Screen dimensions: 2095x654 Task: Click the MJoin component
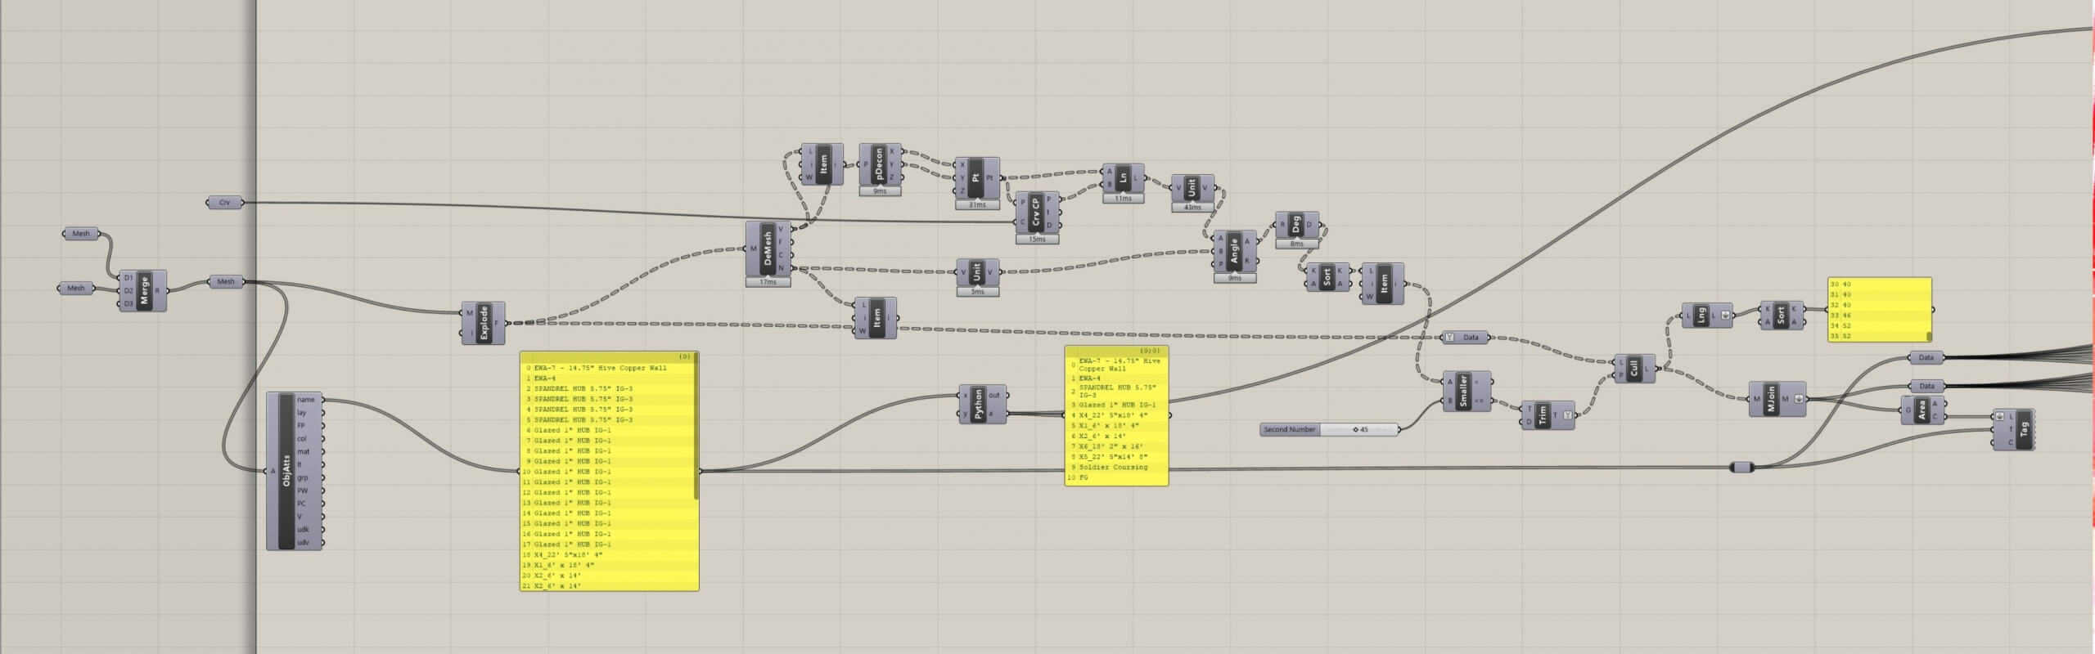[1772, 399]
